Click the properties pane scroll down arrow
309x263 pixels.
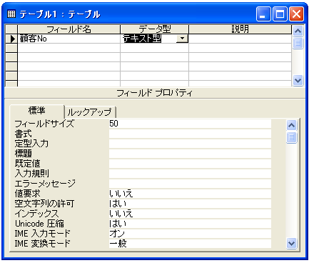(x=292, y=244)
